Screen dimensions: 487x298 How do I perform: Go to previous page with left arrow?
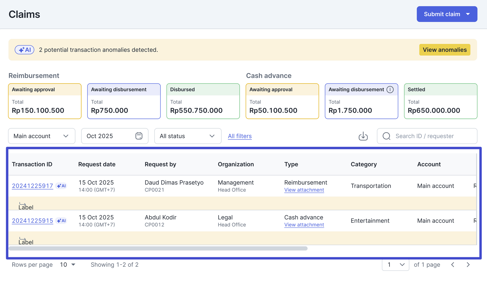(x=453, y=265)
